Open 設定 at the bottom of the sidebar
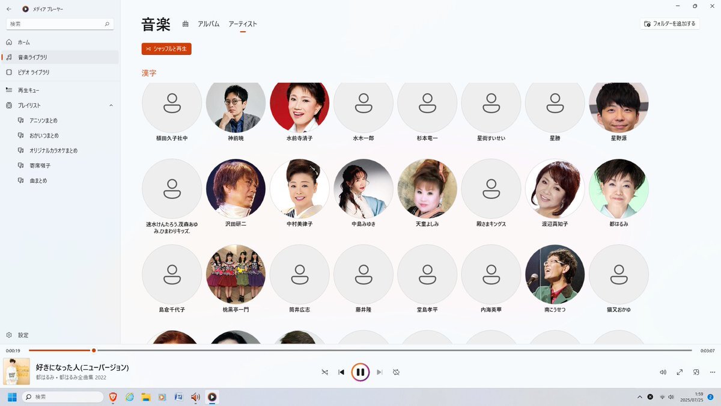Screen dimensions: 721x406 [60, 335]
